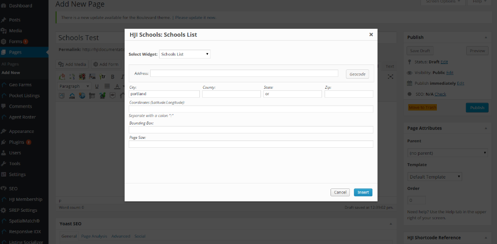This screenshot has width=497, height=244.
Task: Collapse the HJI Shortcode Reference panel
Action: [486, 238]
